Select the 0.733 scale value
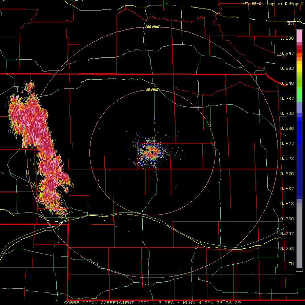 287,114
